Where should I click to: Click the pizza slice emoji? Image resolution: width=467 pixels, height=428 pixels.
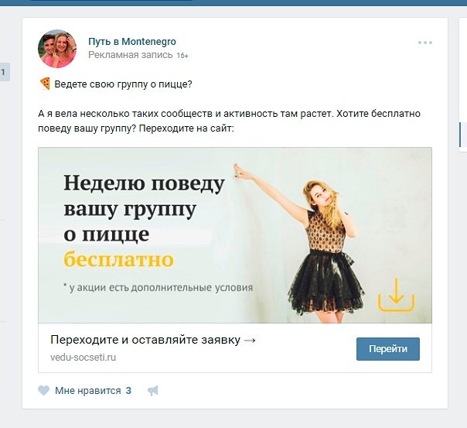point(45,84)
